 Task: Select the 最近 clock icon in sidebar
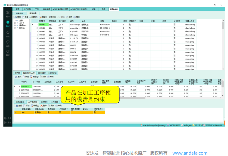[8, 23]
